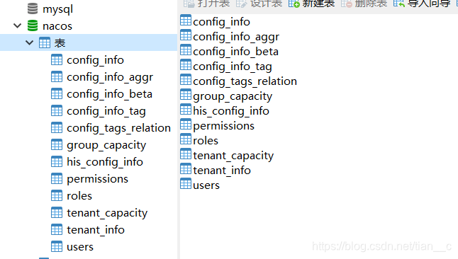Click the group_capacity table icon in tree
The height and width of the screenshot is (259, 458).
coord(57,144)
